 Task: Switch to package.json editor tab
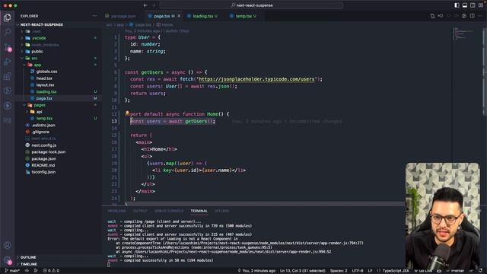(x=123, y=16)
